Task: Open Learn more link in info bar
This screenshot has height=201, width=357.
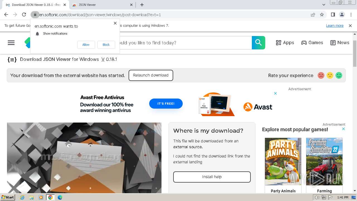Action: pos(335,25)
